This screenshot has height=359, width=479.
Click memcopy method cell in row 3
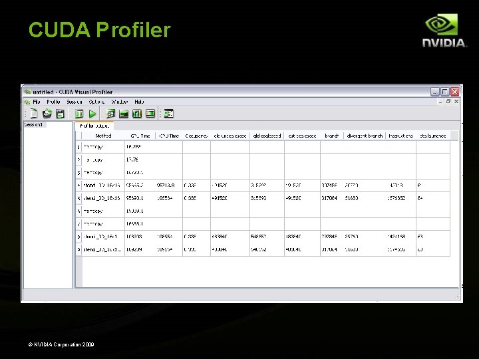pyautogui.click(x=103, y=172)
